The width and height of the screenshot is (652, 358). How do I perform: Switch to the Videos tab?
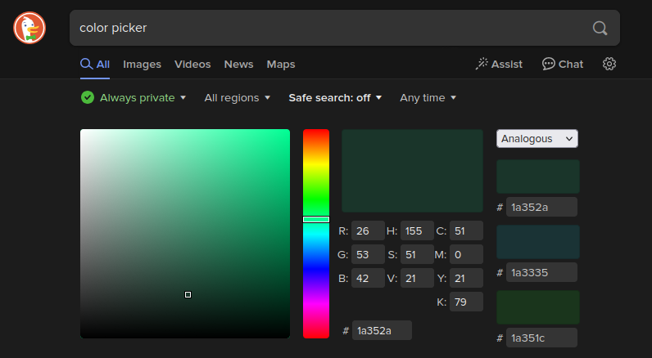pos(192,64)
